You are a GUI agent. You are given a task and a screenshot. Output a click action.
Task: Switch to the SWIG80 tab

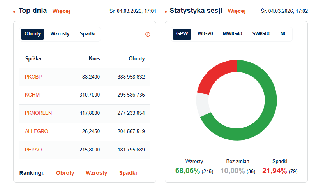(x=261, y=34)
